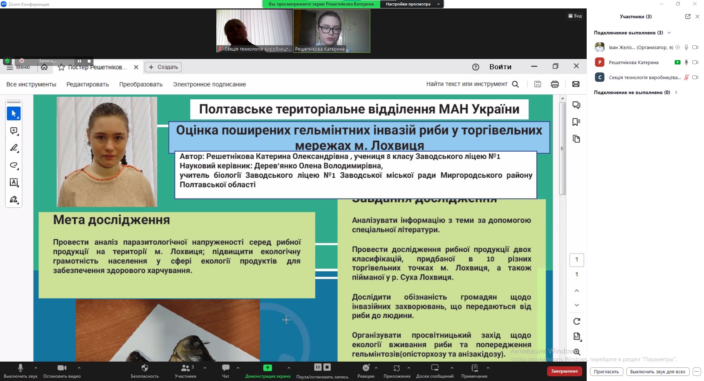This screenshot has width=704, height=381.
Task: End the meeting with Завершение
Action: 564,371
